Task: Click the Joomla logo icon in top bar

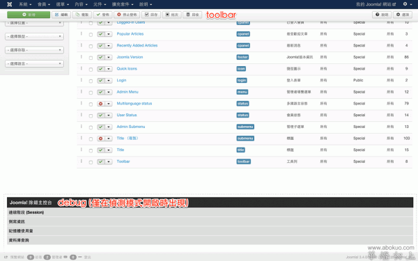Action: 9,4
